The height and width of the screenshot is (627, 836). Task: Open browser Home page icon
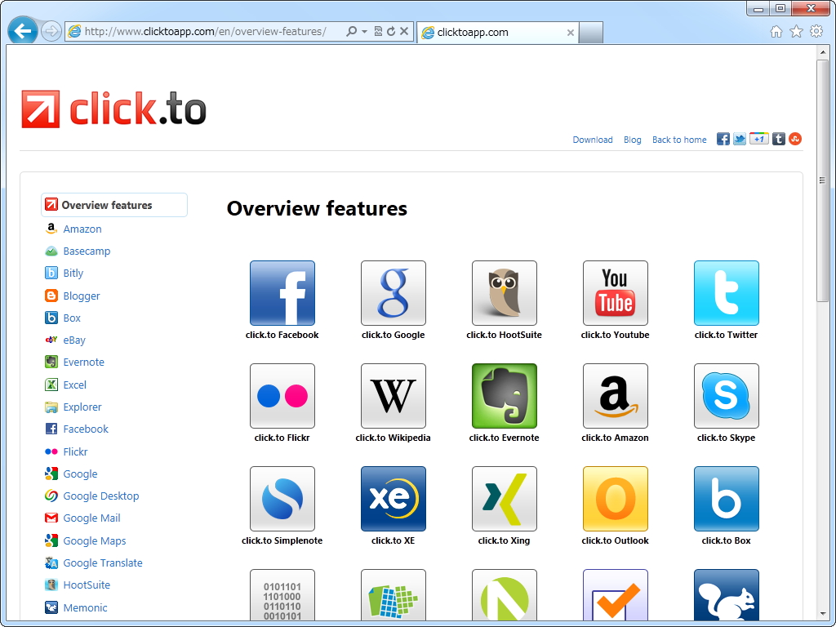tap(776, 32)
